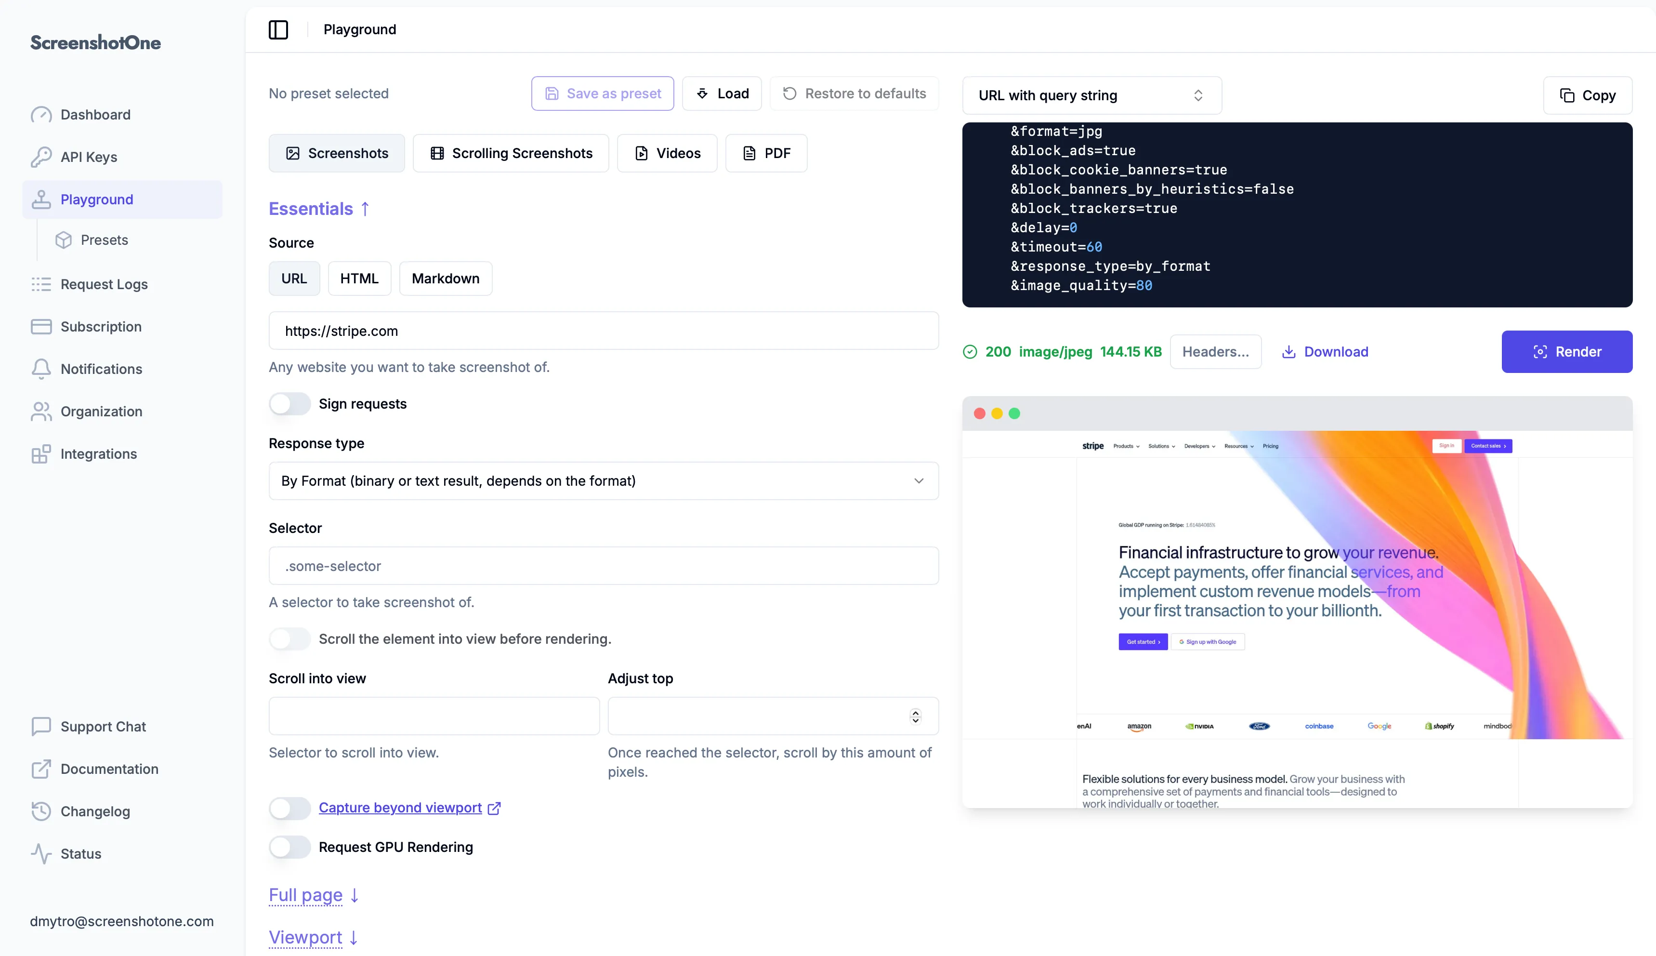This screenshot has width=1656, height=956.
Task: Enable Request GPU Rendering
Action: pyautogui.click(x=289, y=847)
